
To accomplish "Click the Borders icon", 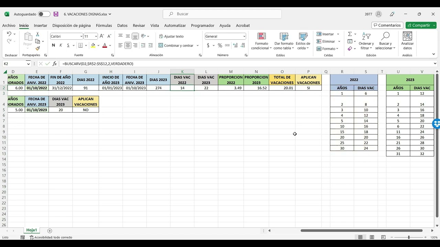I will pyautogui.click(x=80, y=45).
